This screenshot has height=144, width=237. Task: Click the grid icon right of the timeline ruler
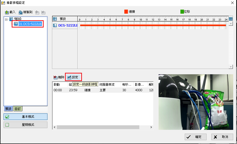pyautogui.click(x=231, y=19)
